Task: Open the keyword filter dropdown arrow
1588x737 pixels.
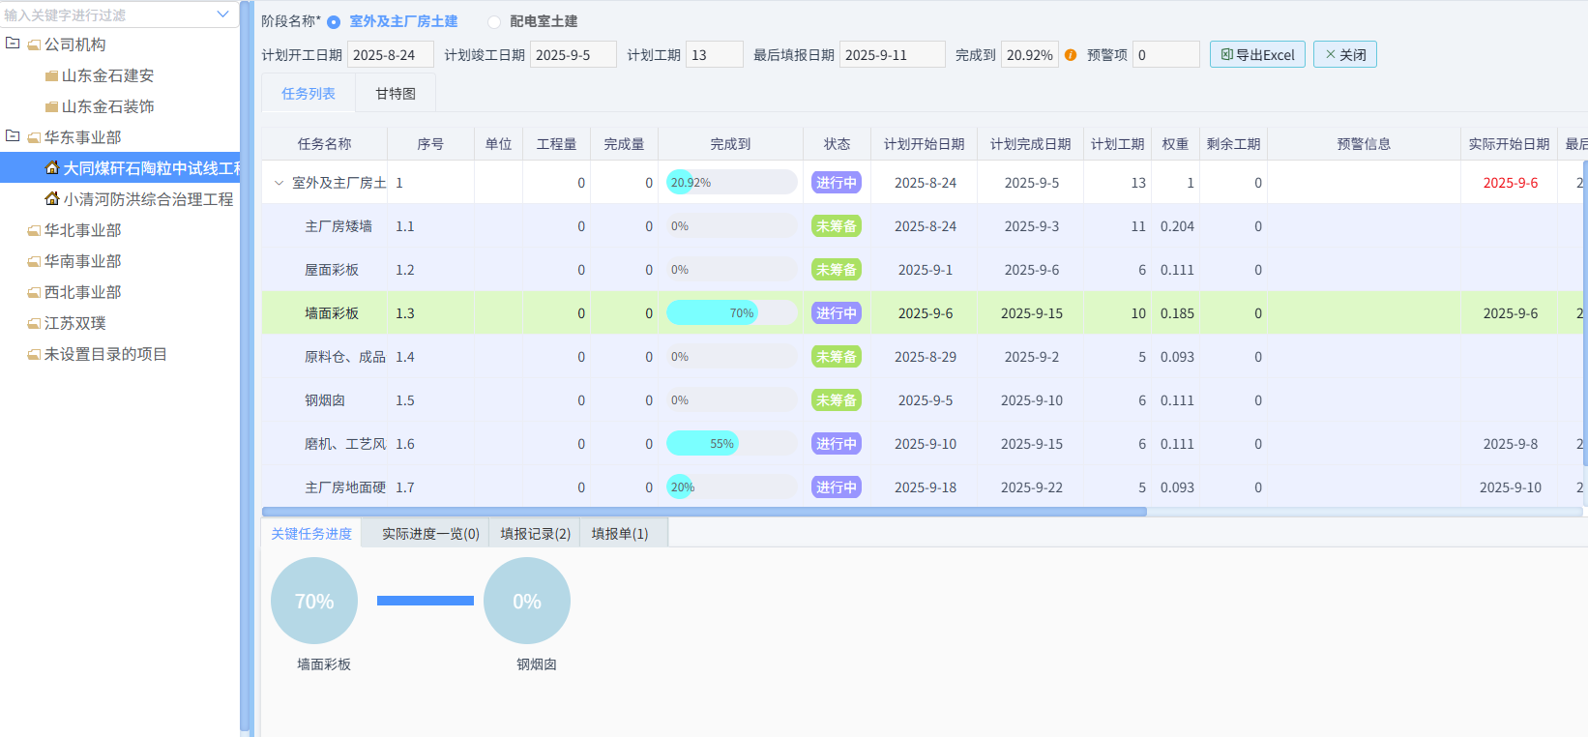Action: click(222, 15)
